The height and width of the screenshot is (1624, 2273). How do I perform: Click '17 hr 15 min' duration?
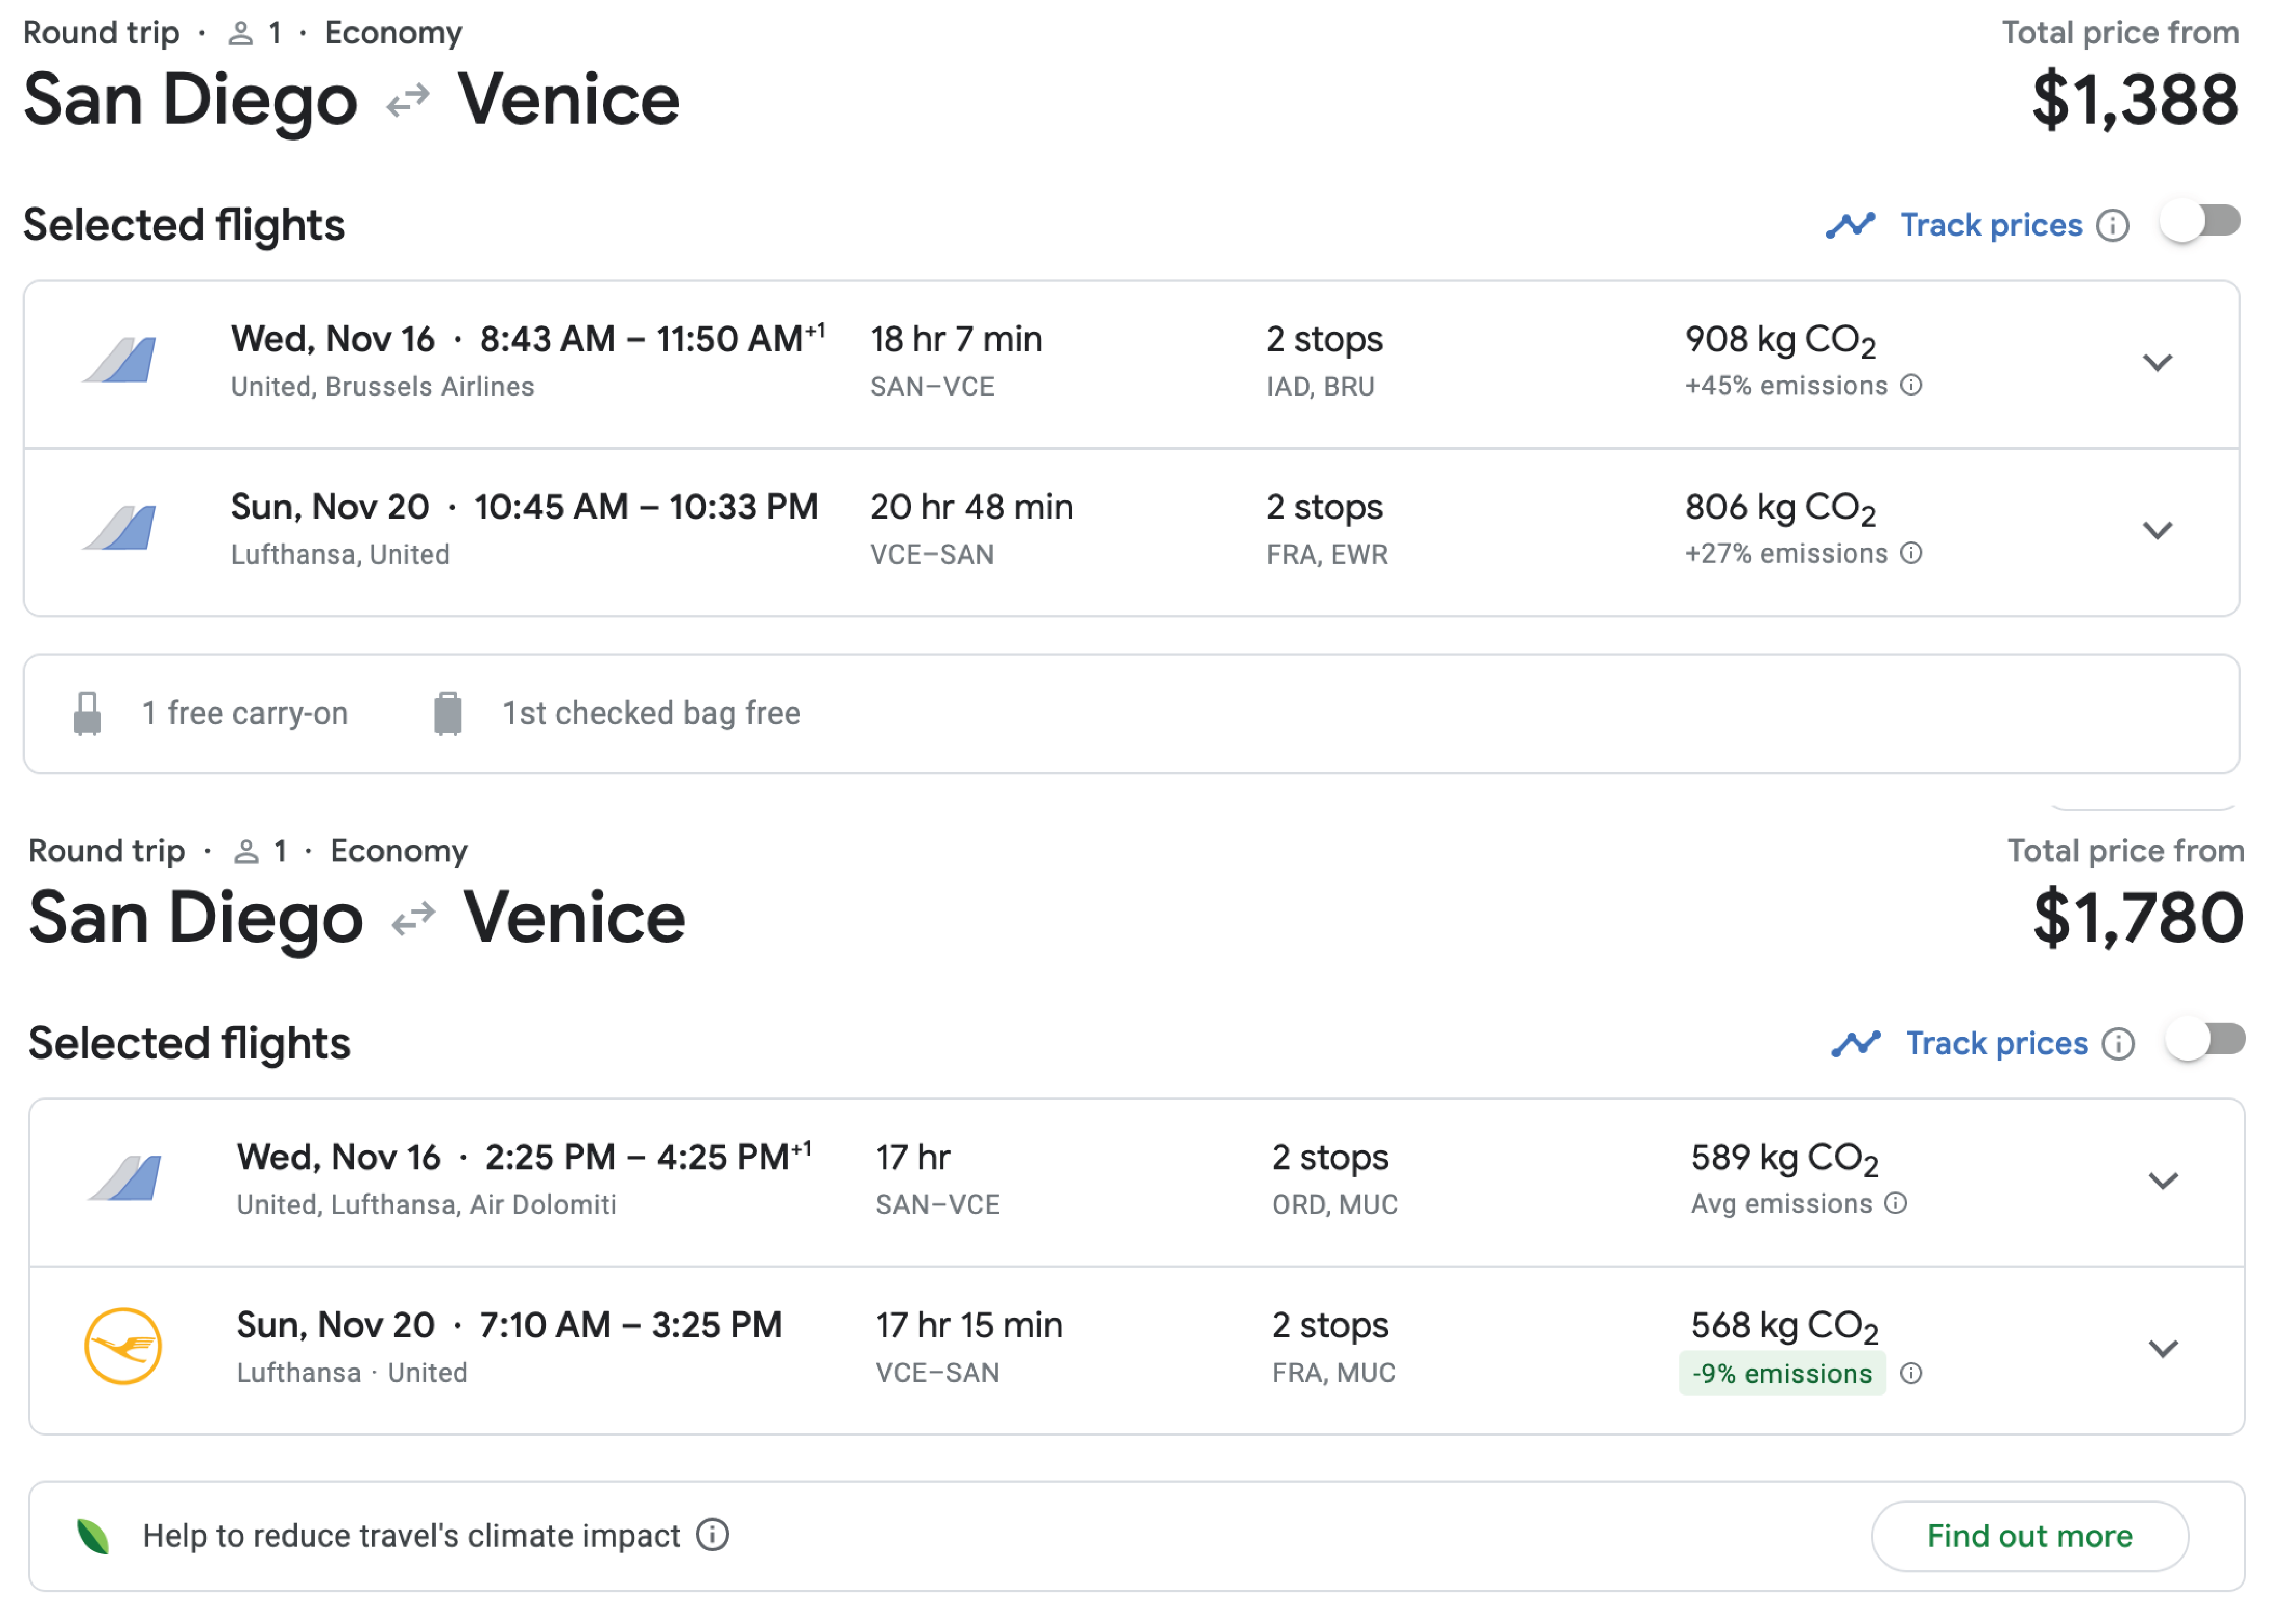click(x=970, y=1325)
